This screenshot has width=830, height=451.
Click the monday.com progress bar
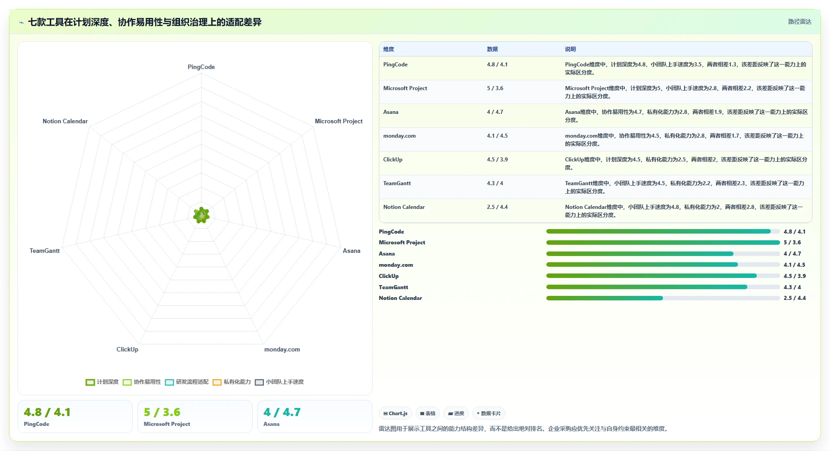(x=663, y=265)
